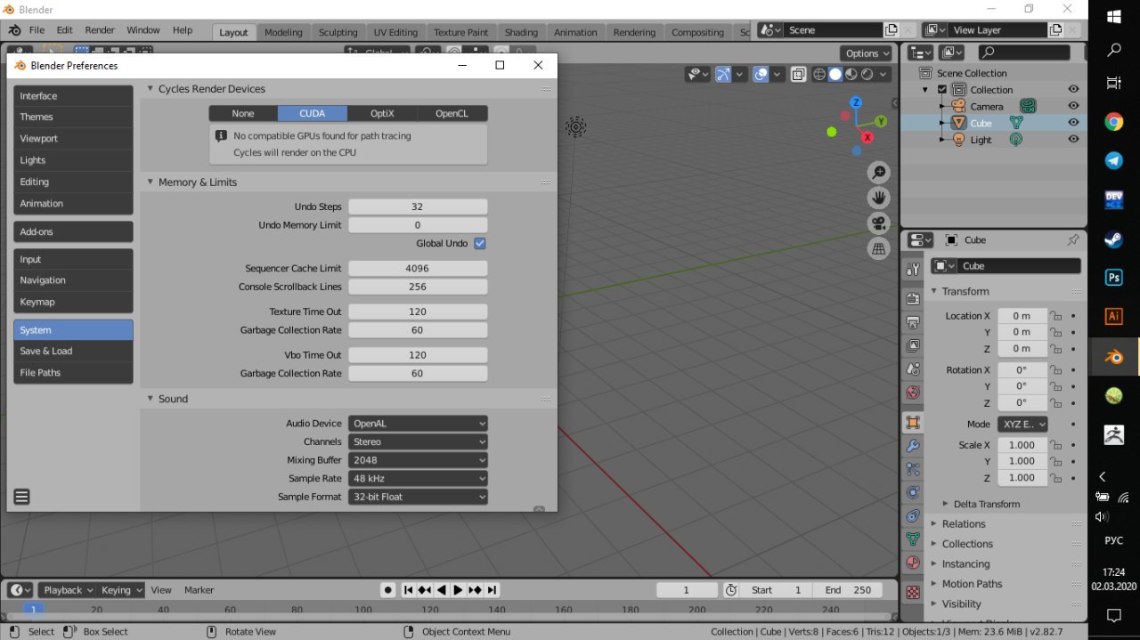Toggle X-ray mode icon
The width and height of the screenshot is (1140, 640).
pos(798,75)
